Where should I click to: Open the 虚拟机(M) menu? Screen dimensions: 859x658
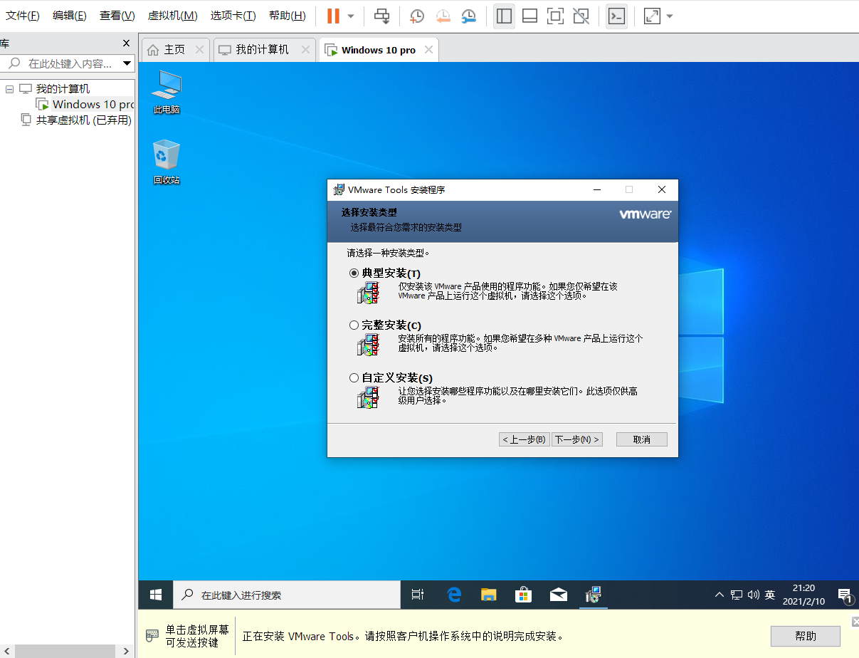click(172, 16)
